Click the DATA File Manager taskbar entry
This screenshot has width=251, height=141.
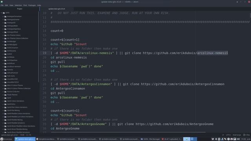[150, 139]
